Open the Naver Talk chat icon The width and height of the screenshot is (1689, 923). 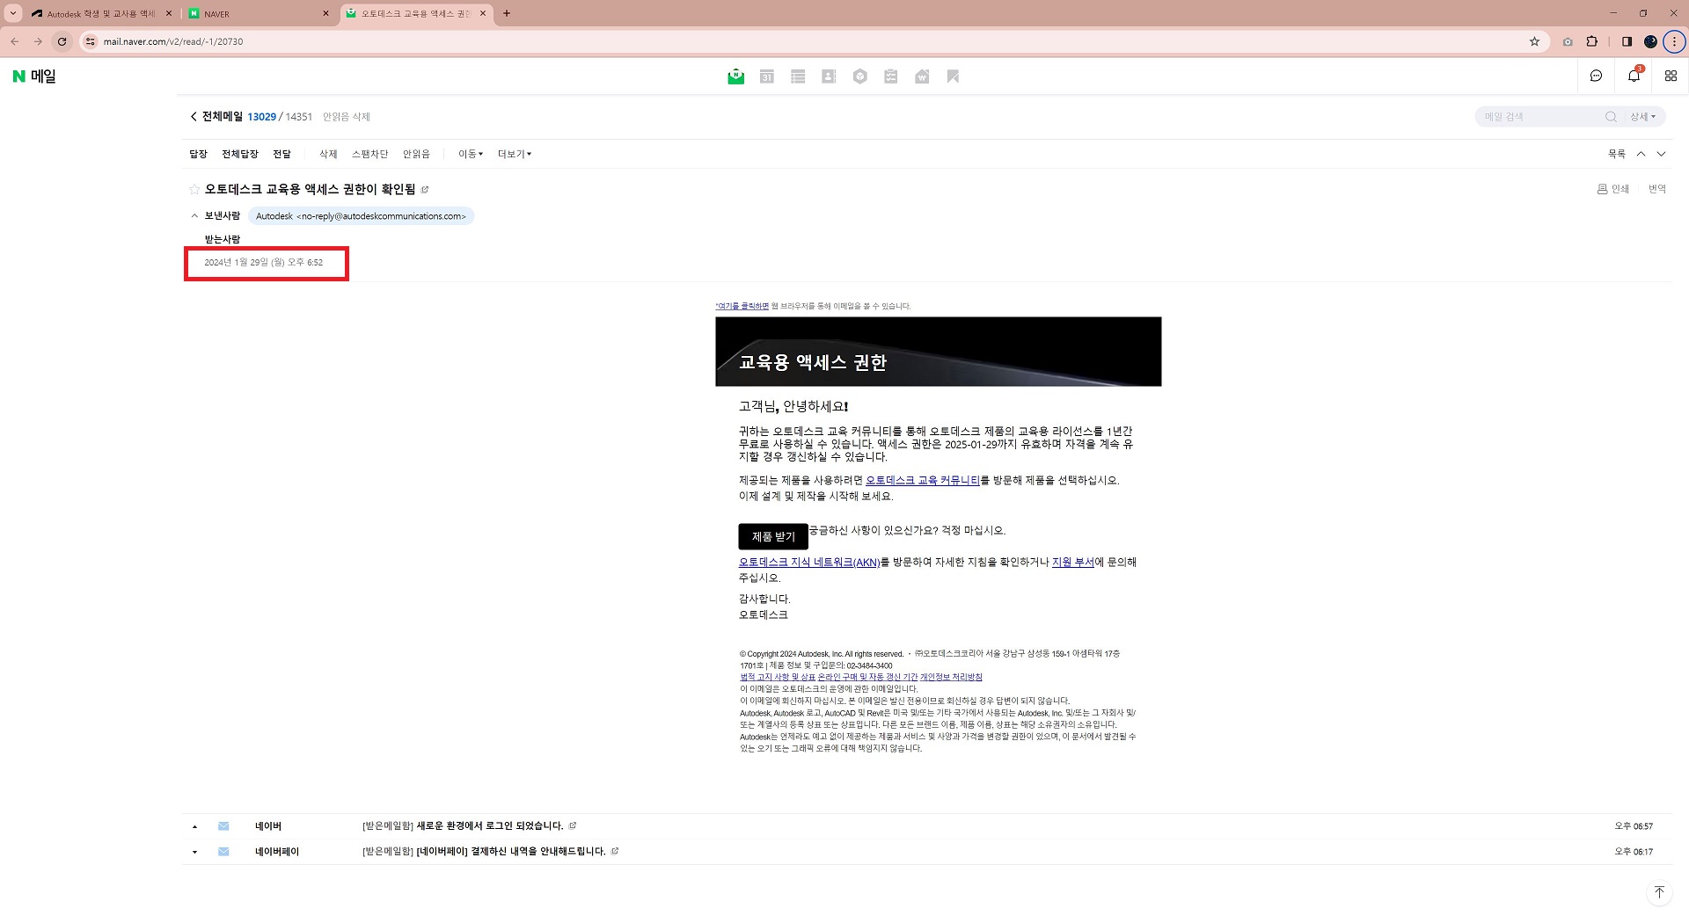click(x=1597, y=76)
